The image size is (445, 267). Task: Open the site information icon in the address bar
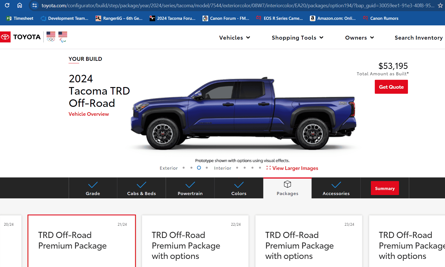[35, 6]
